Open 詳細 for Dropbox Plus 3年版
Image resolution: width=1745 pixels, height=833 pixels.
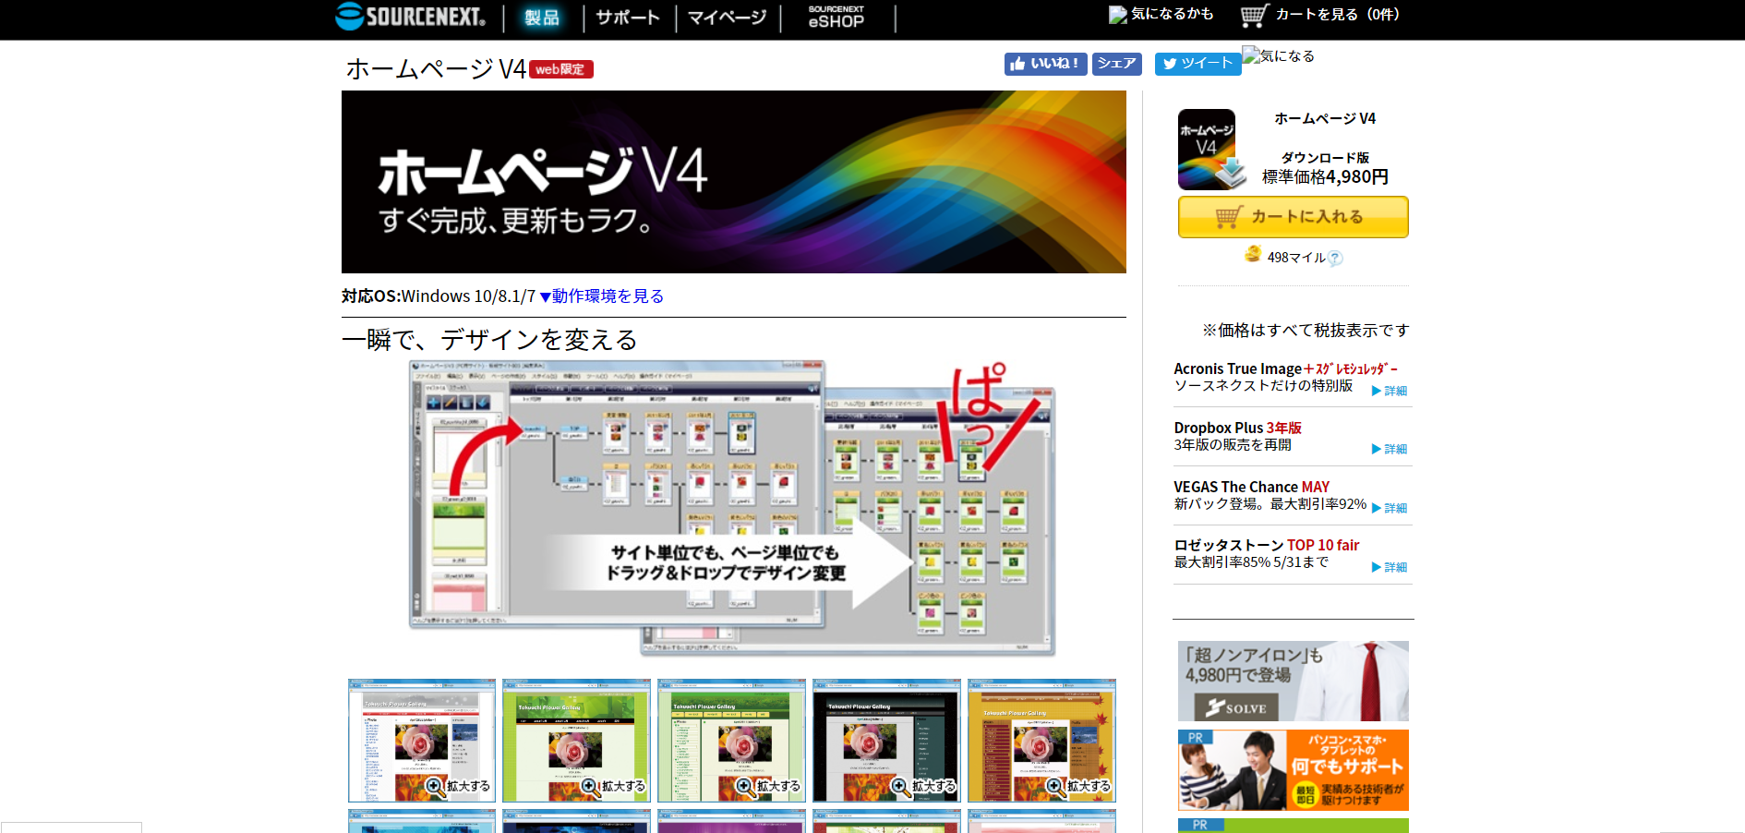(x=1390, y=449)
